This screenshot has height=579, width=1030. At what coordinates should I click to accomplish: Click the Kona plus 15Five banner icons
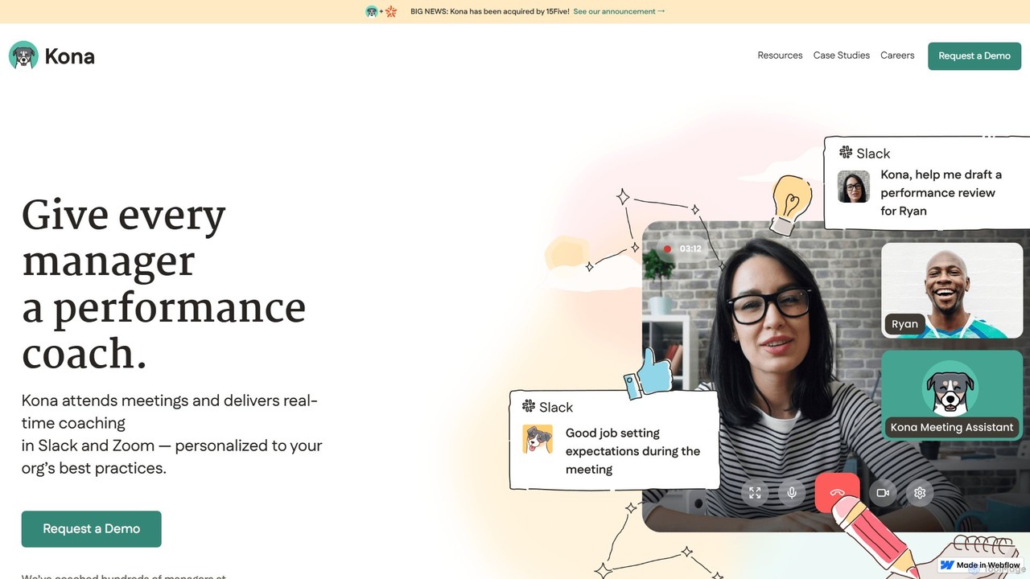click(381, 11)
